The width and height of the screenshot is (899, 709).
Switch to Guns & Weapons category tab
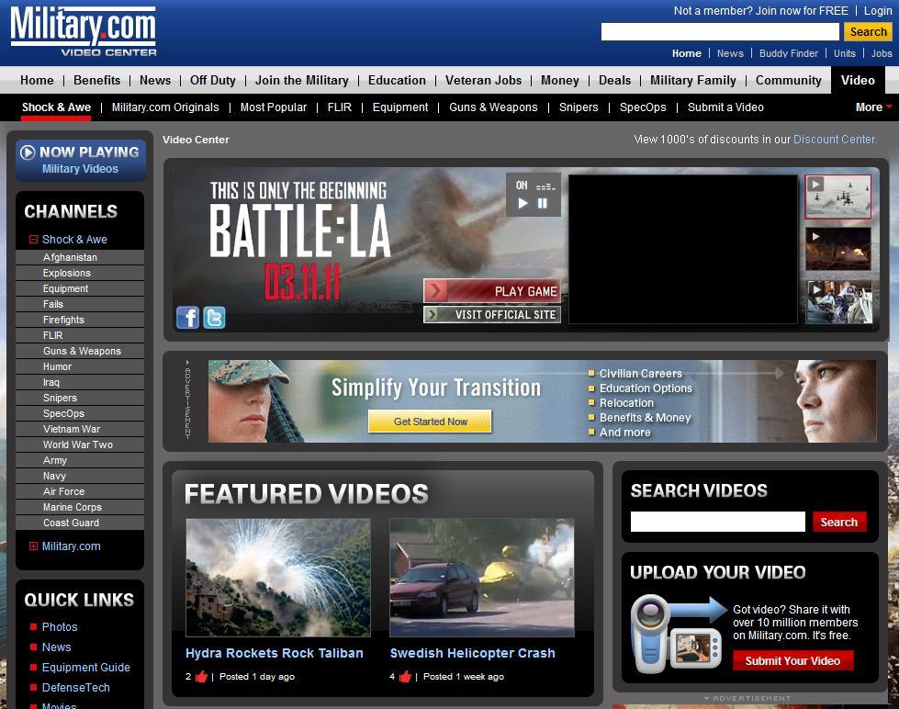click(493, 107)
